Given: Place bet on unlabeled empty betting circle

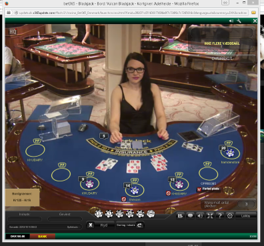Looking at the screenshot, I should (x=61, y=174).
